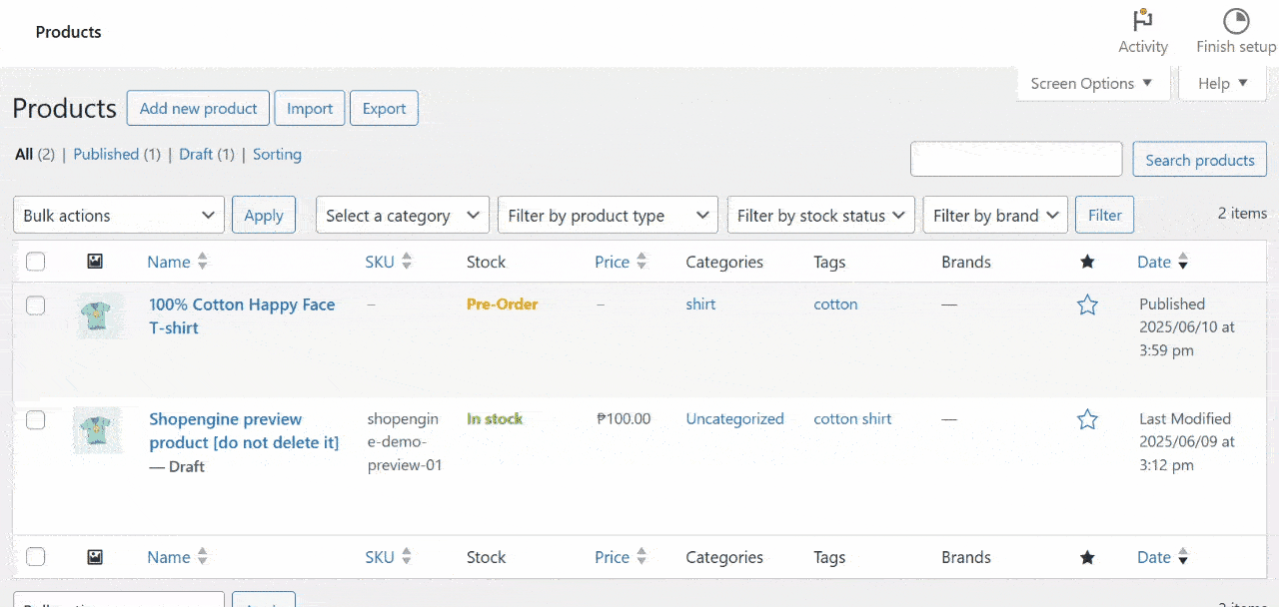The image size is (1279, 607).
Task: Show only Published products
Action: 106,154
